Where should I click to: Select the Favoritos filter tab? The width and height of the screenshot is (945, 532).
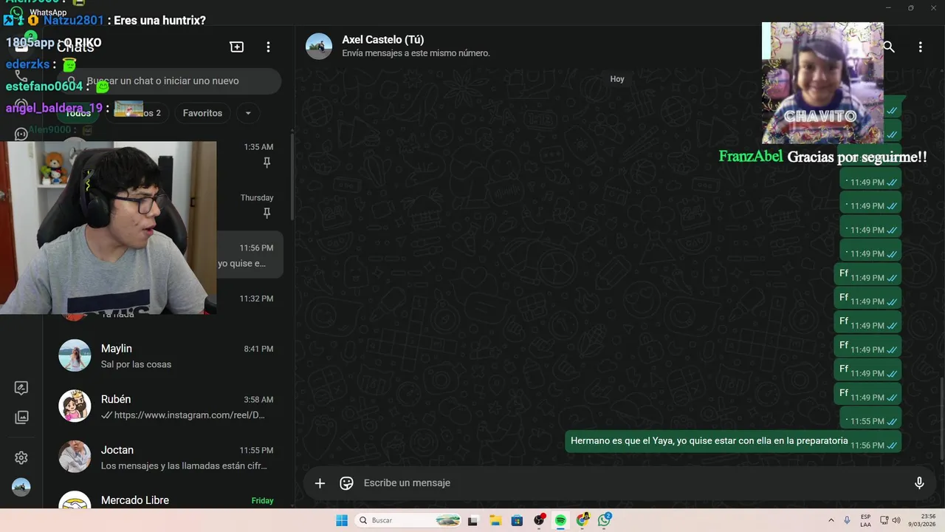pyautogui.click(x=202, y=113)
